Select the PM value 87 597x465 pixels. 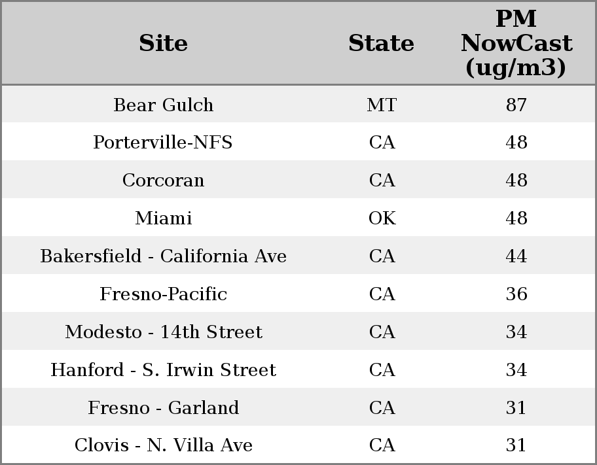tap(516, 105)
